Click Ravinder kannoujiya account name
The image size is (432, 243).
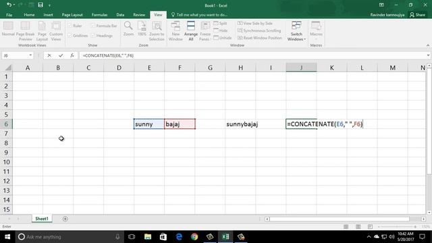387,15
